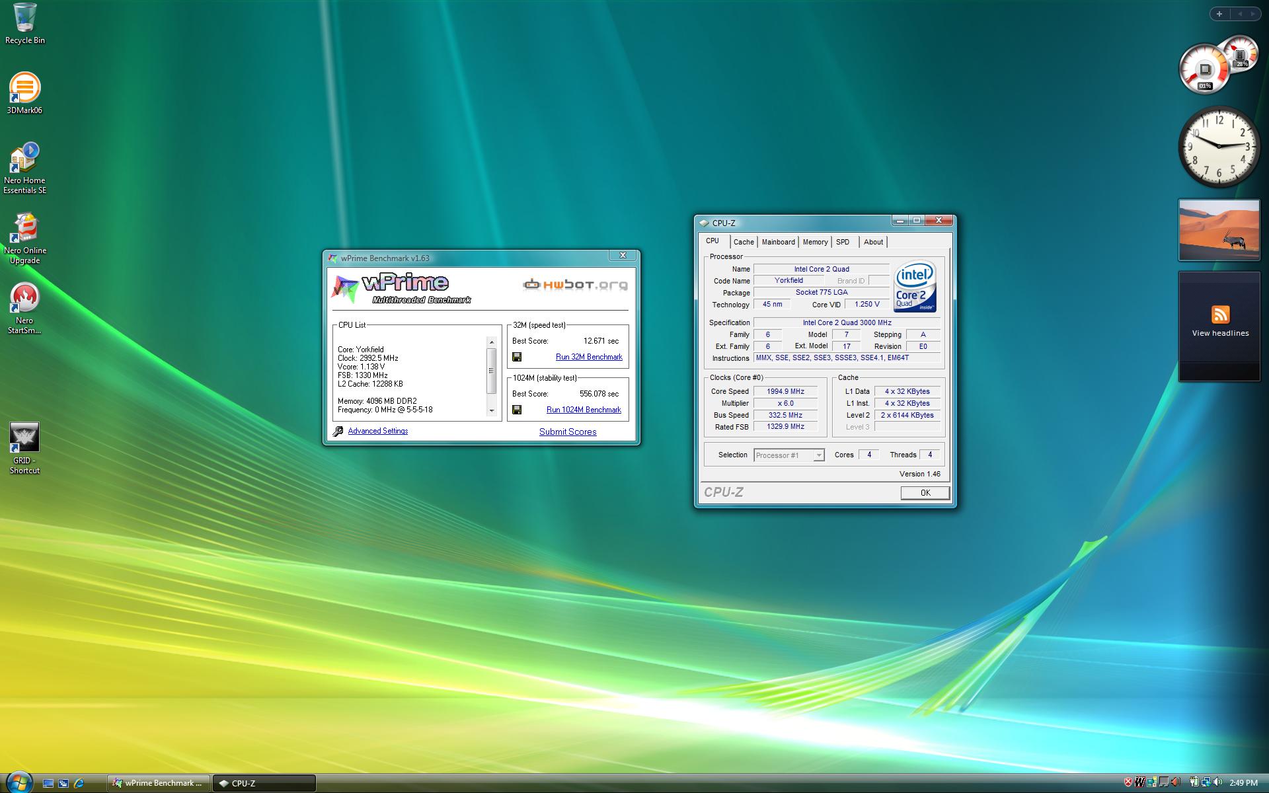Viewport: 1269px width, 793px height.
Task: Switch to the Memory tab in CPU-Z
Action: (x=815, y=242)
